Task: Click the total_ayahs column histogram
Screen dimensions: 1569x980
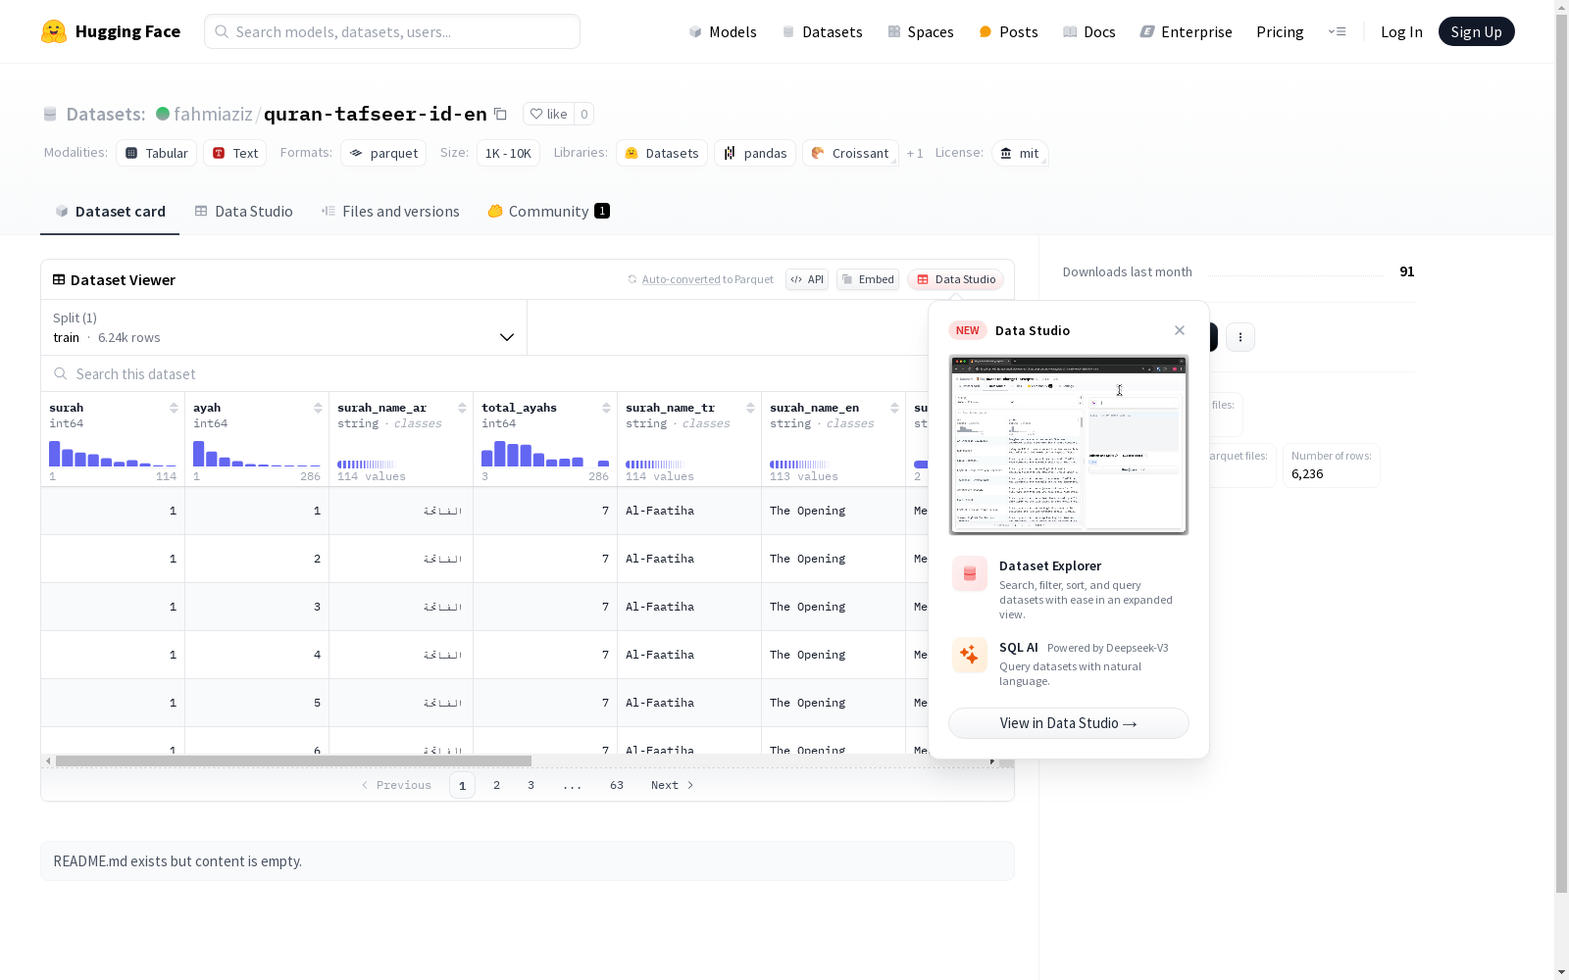Action: 545,453
